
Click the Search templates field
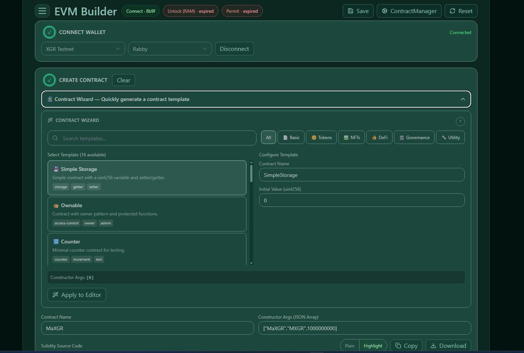click(x=152, y=138)
